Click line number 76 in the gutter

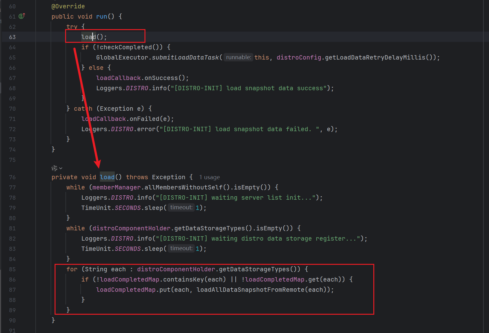[12, 177]
